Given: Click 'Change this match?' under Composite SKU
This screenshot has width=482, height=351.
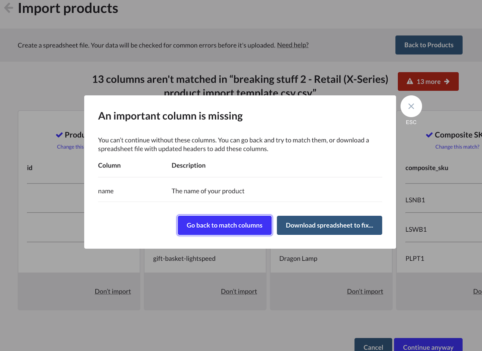Looking at the screenshot, I should 457,147.
